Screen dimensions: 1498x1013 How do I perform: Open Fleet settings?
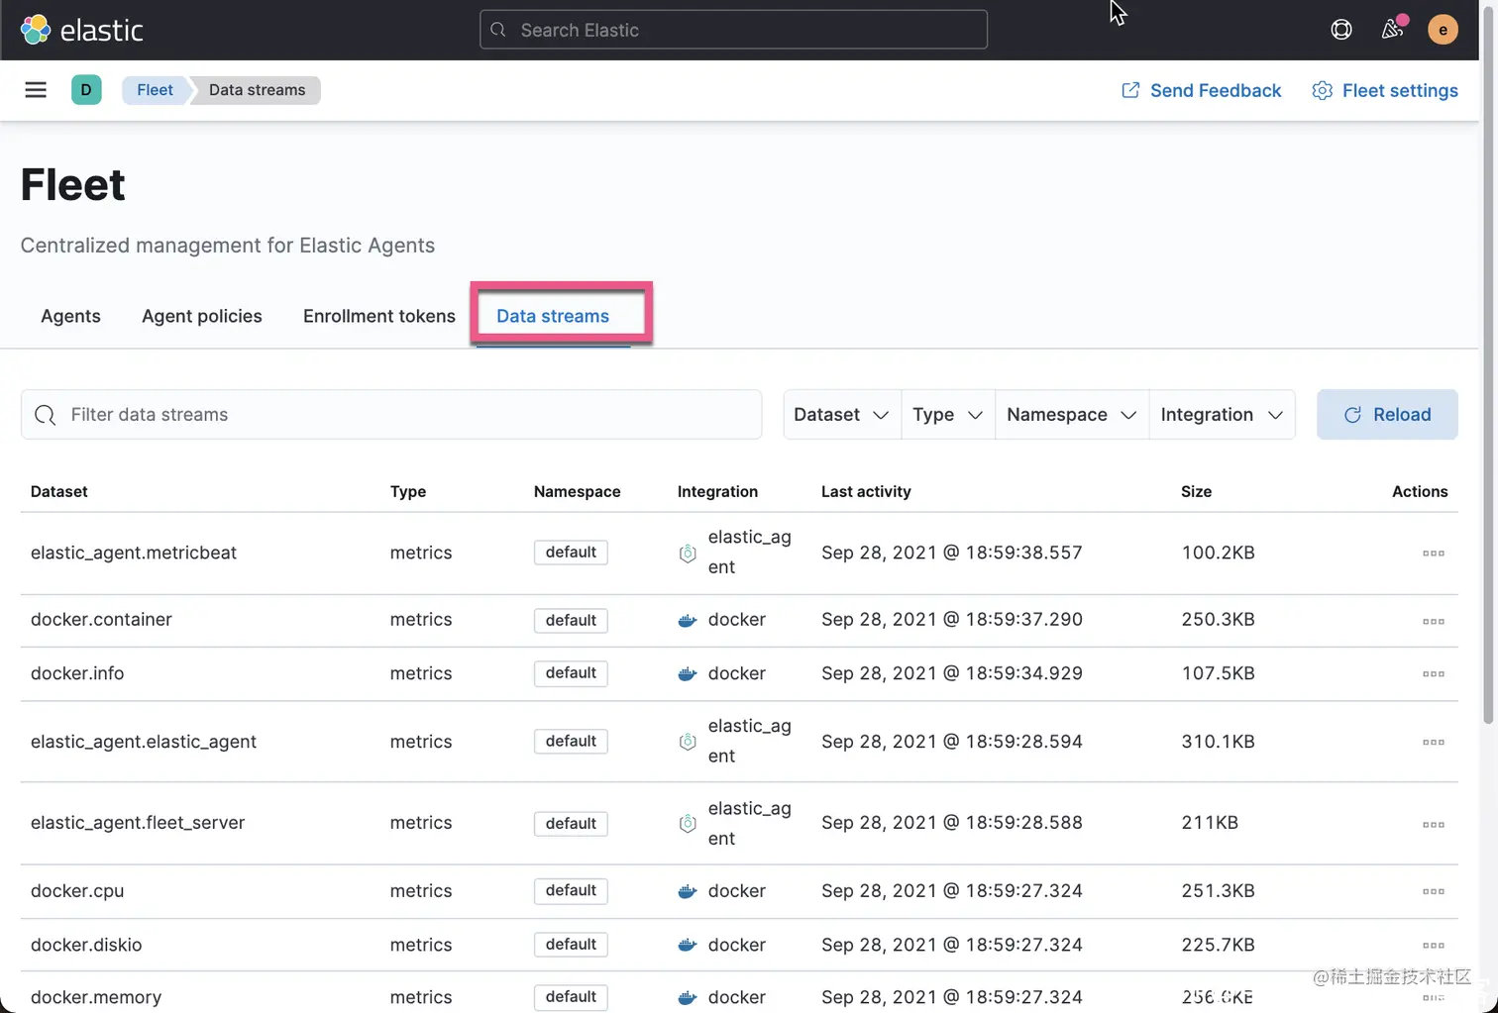[x=1385, y=91]
